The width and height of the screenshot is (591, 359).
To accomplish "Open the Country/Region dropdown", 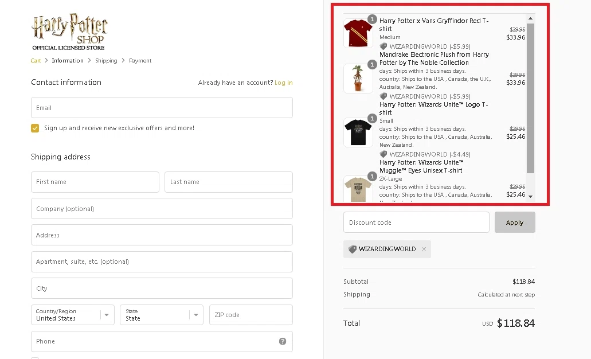I will pyautogui.click(x=72, y=315).
